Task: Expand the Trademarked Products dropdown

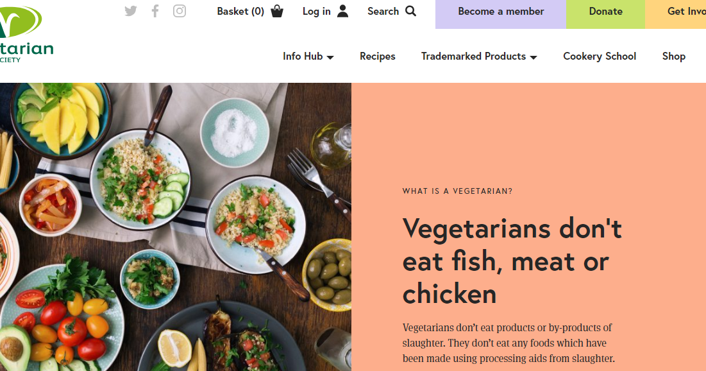Action: [473, 56]
